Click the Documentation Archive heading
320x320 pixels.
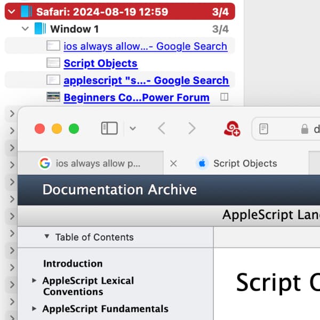pos(119,189)
